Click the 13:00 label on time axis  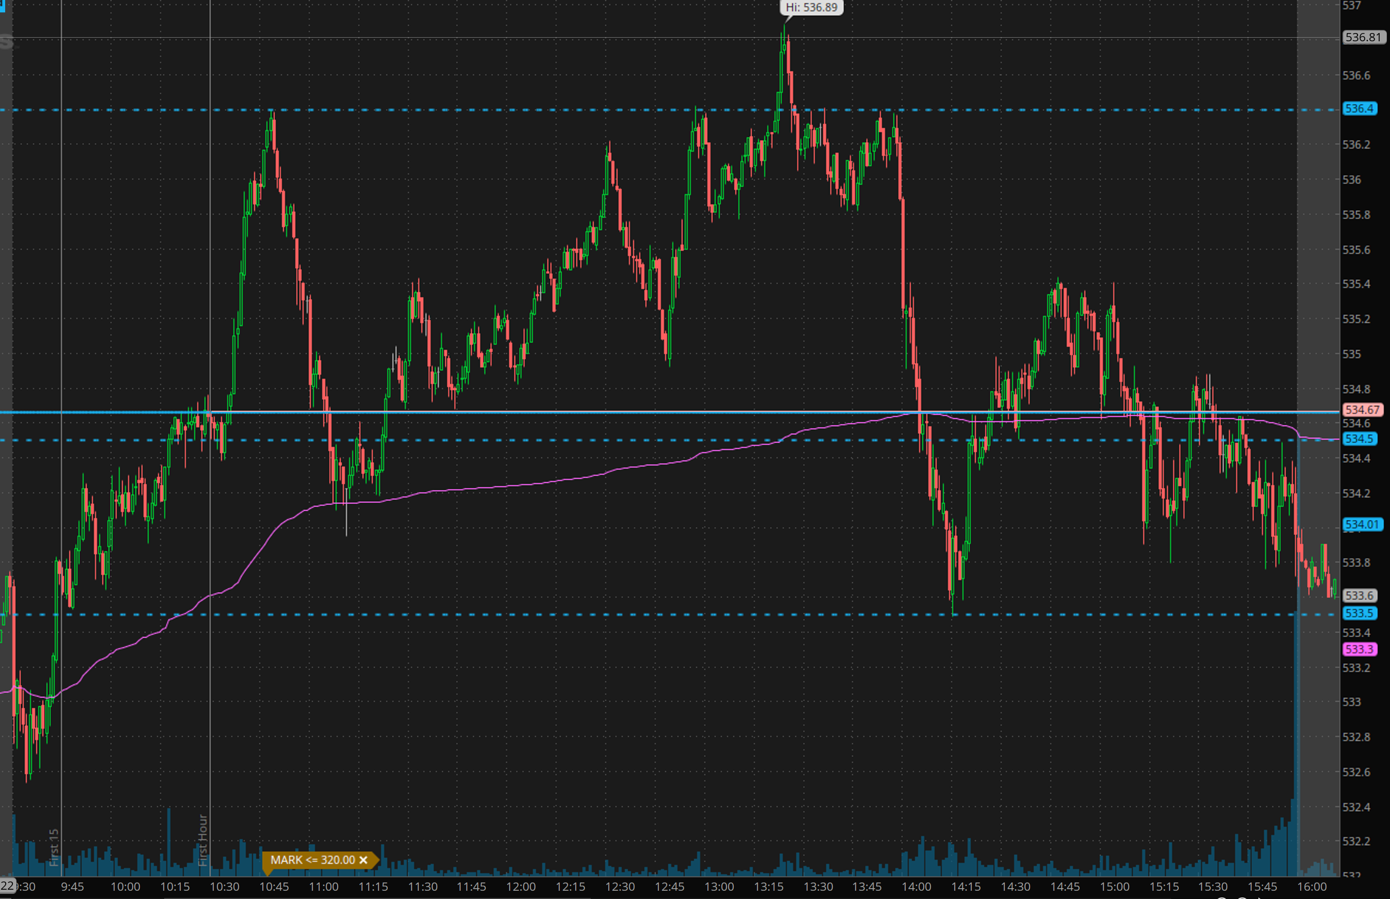(719, 887)
